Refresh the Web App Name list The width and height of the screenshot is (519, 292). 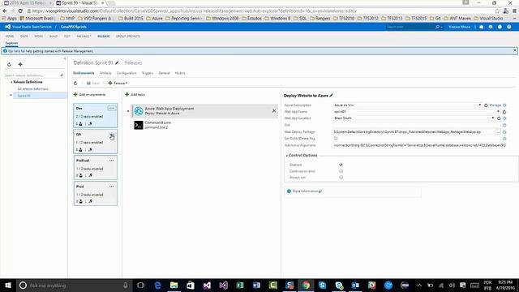coord(504,112)
